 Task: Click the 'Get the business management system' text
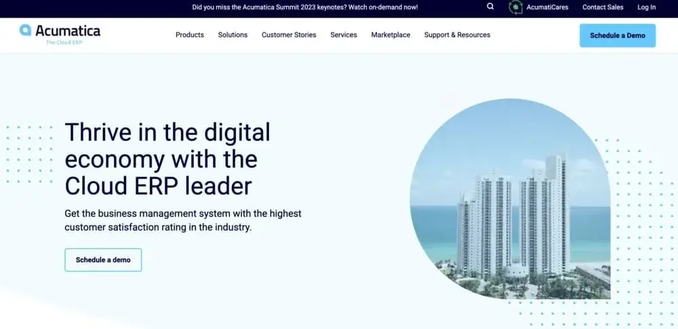pos(183,220)
